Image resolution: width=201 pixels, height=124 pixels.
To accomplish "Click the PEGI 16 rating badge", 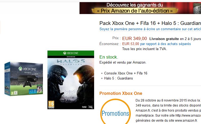I will (x=51, y=105).
